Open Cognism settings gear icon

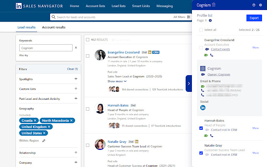click(x=261, y=5)
